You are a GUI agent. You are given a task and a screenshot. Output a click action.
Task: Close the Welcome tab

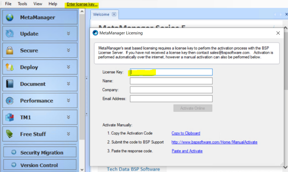click(x=114, y=14)
